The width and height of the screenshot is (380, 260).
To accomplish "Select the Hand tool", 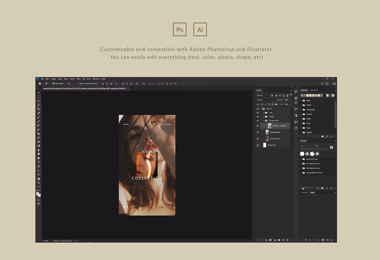I will pyautogui.click(x=39, y=178).
